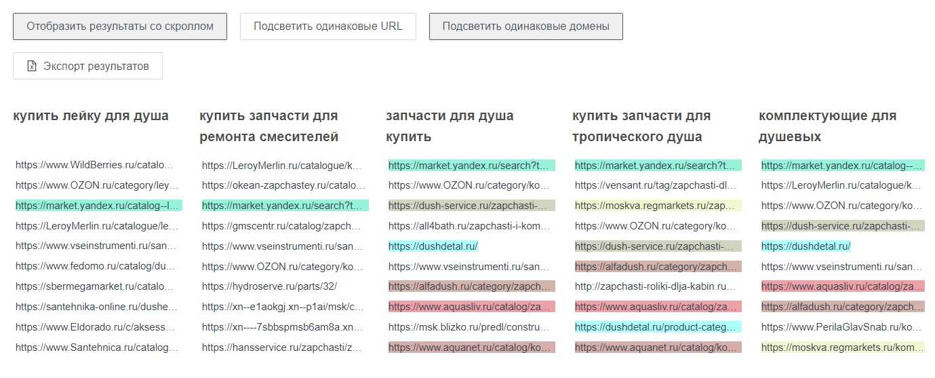
Task: Click the spreadsheet icon on Экспорт результатов
Action: [x=31, y=66]
